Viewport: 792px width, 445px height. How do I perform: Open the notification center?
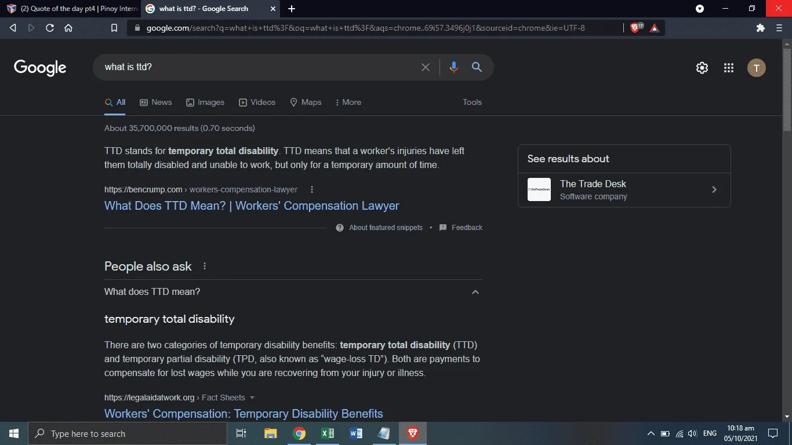click(x=772, y=433)
